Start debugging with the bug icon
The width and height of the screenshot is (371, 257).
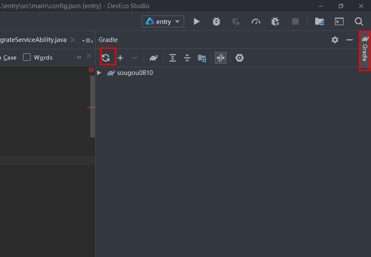click(x=216, y=22)
